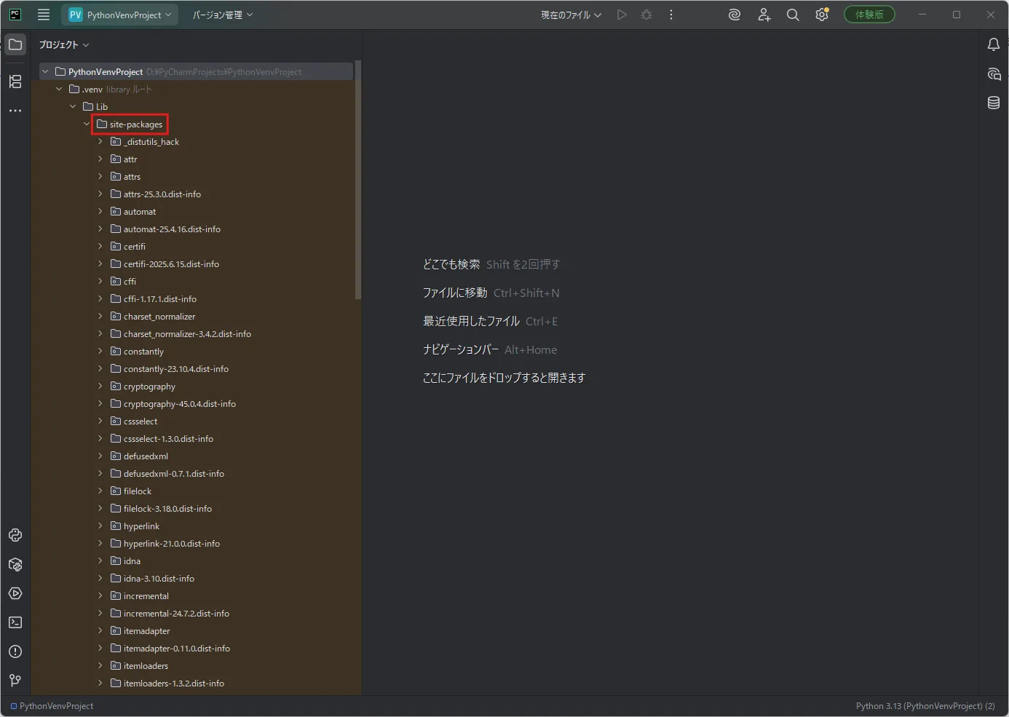The image size is (1009, 717).
Task: Select idna-3.10.dist-info folder
Action: [x=153, y=578]
